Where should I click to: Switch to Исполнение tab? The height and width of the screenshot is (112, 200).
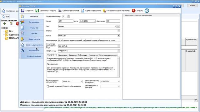click(x=93, y=55)
